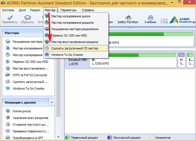Select Копия диска in disk operations

[x=22, y=111]
